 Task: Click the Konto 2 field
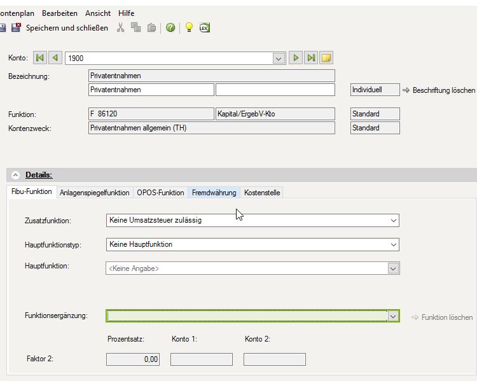point(275,359)
